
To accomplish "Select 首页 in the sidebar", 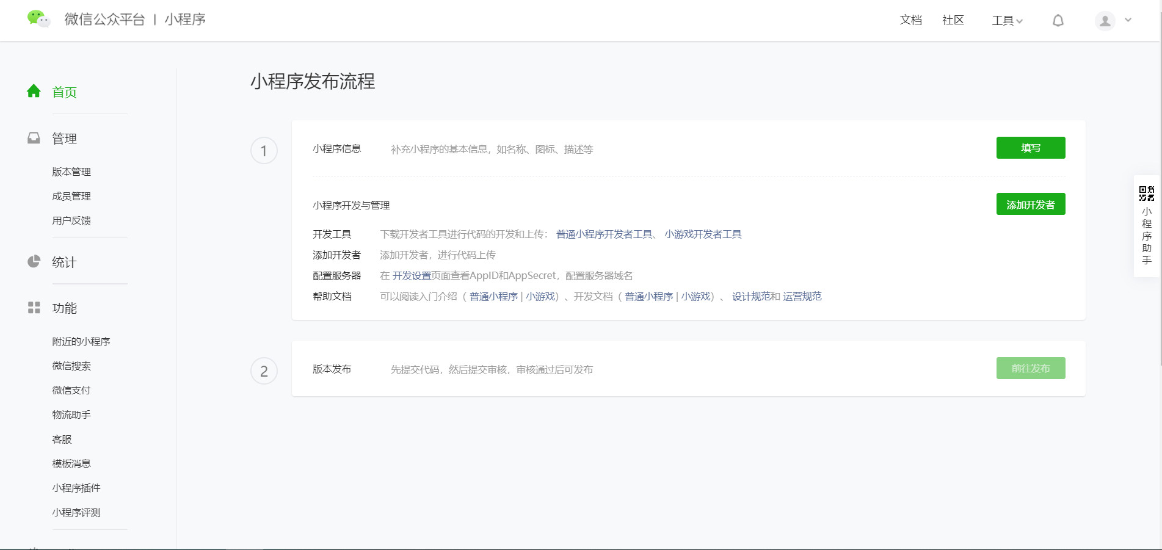I will click(64, 92).
